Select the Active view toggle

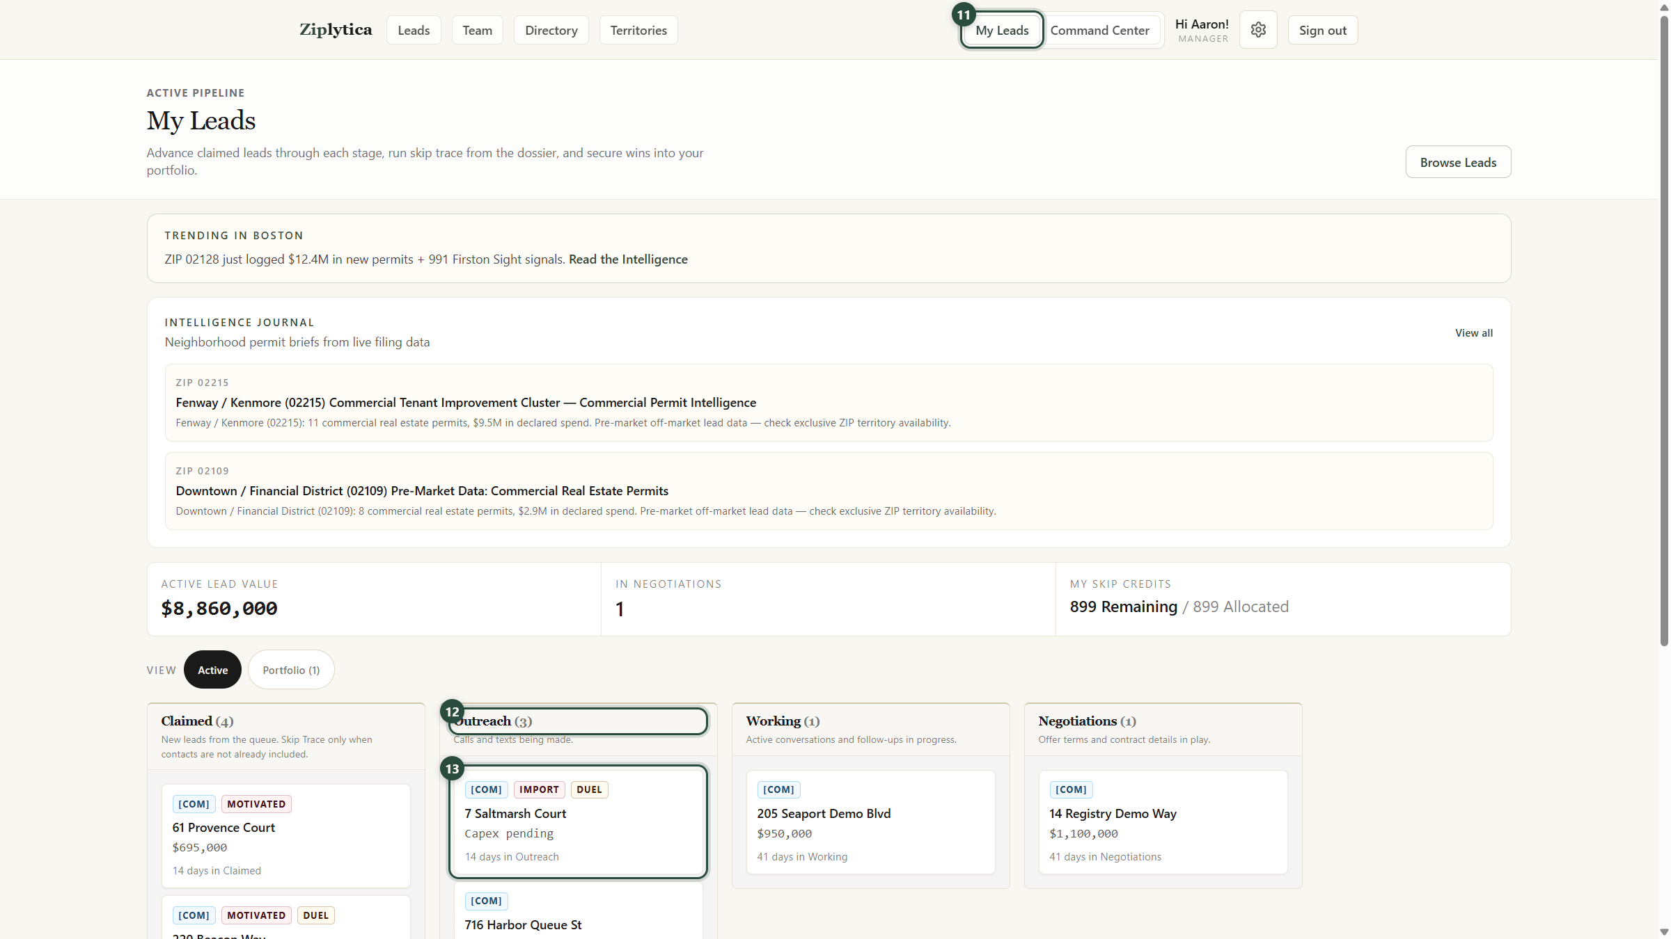coord(212,670)
